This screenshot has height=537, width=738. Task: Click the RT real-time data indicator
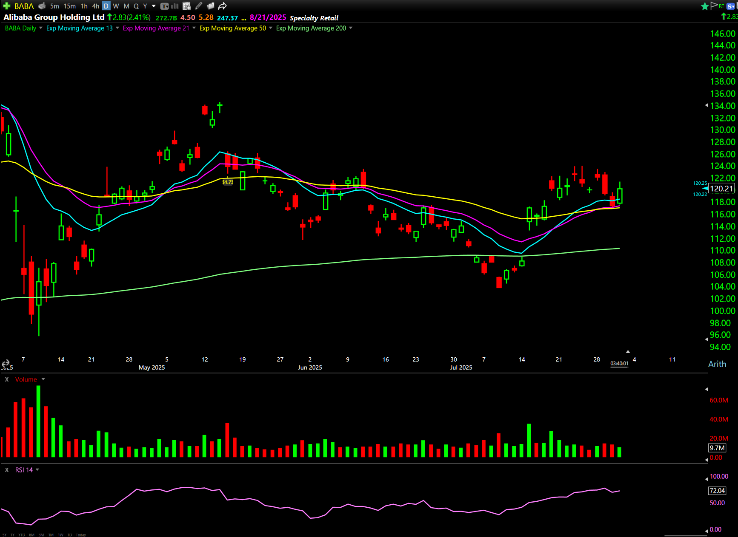(x=721, y=6)
